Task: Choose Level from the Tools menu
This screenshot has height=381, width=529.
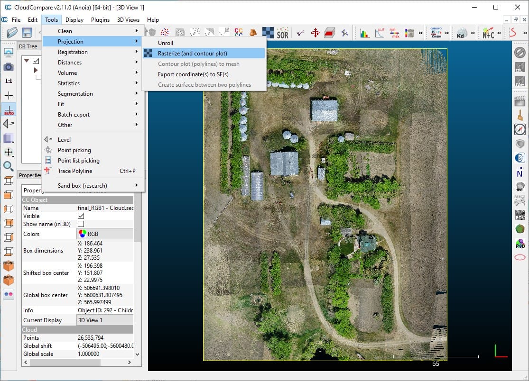Action: tap(93, 139)
